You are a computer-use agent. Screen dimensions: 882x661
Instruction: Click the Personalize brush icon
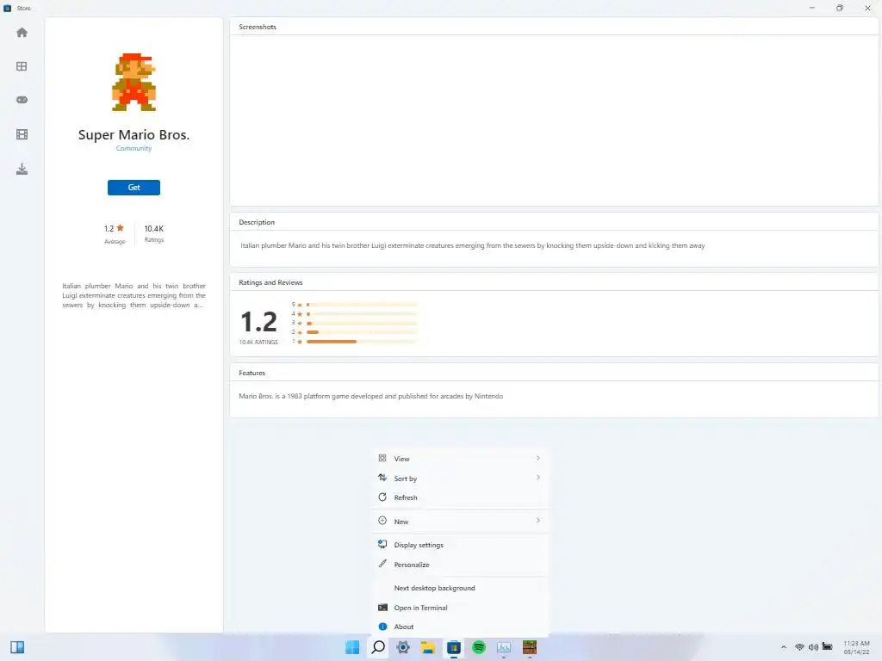click(382, 563)
